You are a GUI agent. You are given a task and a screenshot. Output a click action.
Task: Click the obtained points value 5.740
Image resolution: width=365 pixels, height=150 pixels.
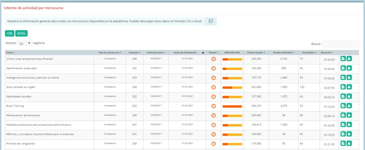click(x=284, y=59)
